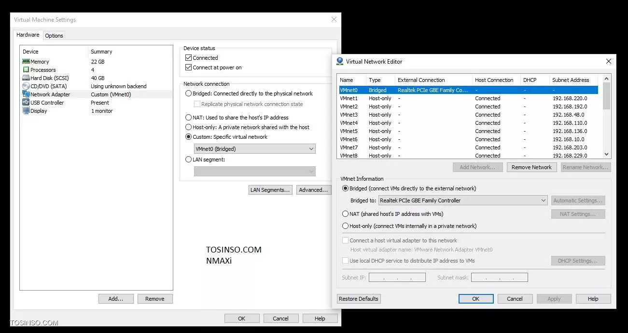The height and width of the screenshot is (333, 628).
Task: Select the Processors device icon
Action: [26, 70]
